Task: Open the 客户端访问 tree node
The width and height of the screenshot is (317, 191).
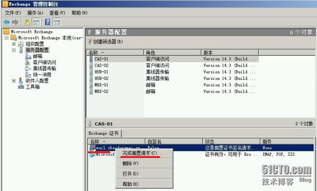Action: [x=45, y=62]
